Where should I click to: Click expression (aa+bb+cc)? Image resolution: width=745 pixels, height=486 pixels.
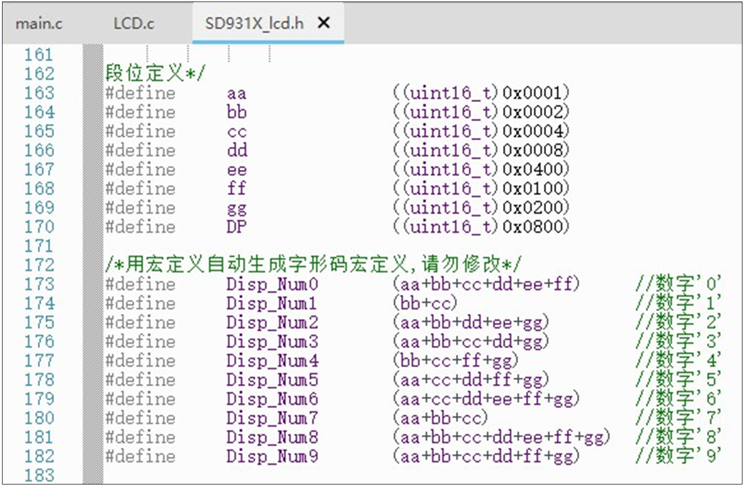440,417
